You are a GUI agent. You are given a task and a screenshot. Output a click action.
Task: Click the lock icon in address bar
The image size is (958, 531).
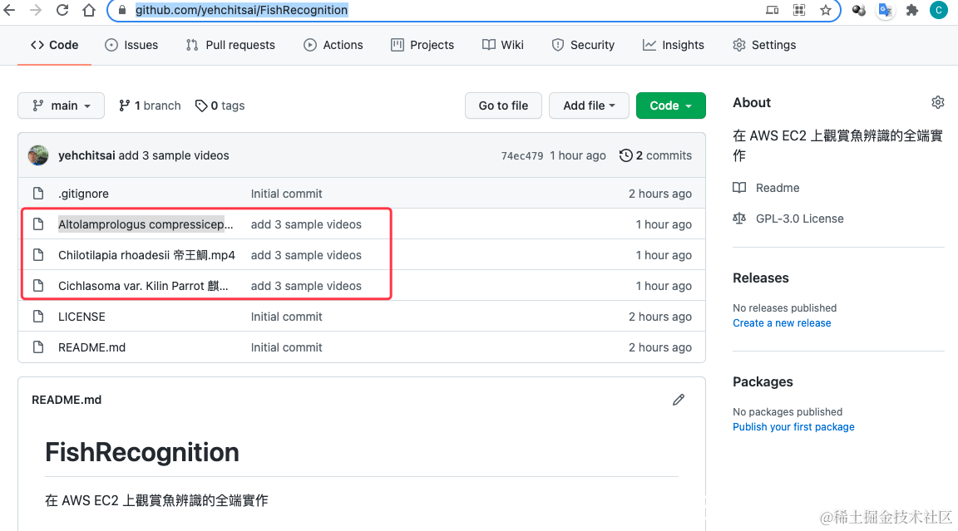click(122, 10)
